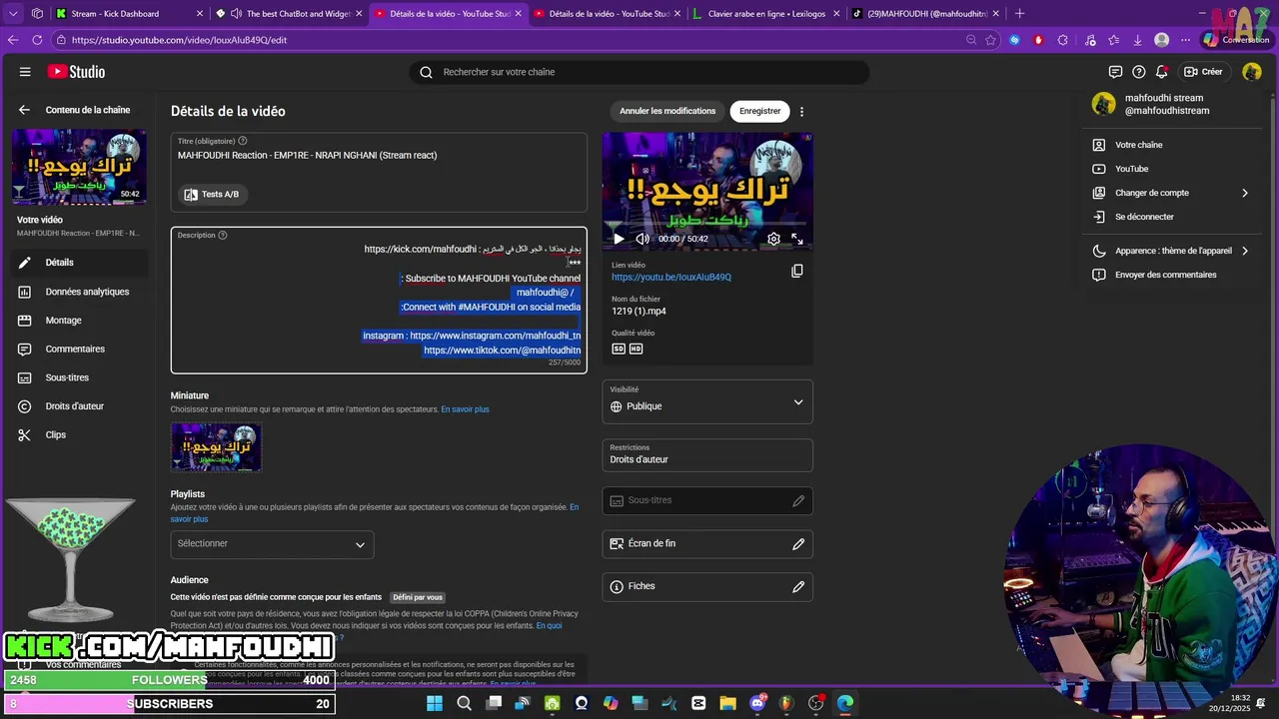Edit Écran de fin with pencil icon

798,544
